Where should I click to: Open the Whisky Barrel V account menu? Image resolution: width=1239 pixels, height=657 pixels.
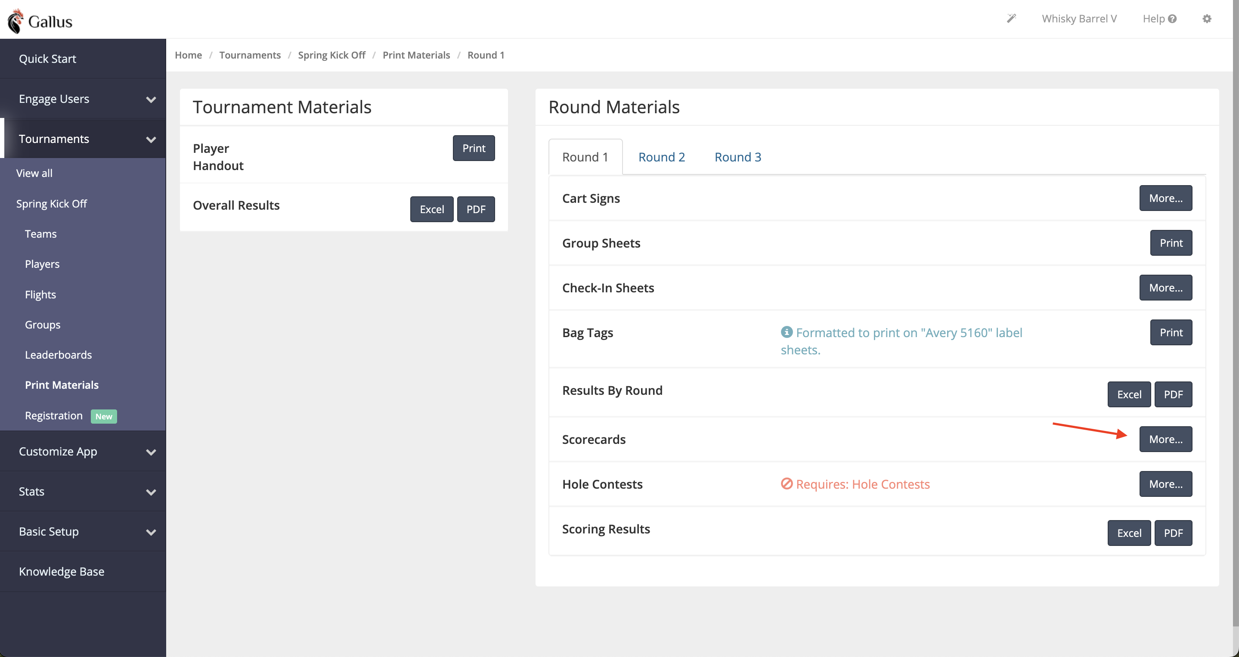click(1079, 19)
